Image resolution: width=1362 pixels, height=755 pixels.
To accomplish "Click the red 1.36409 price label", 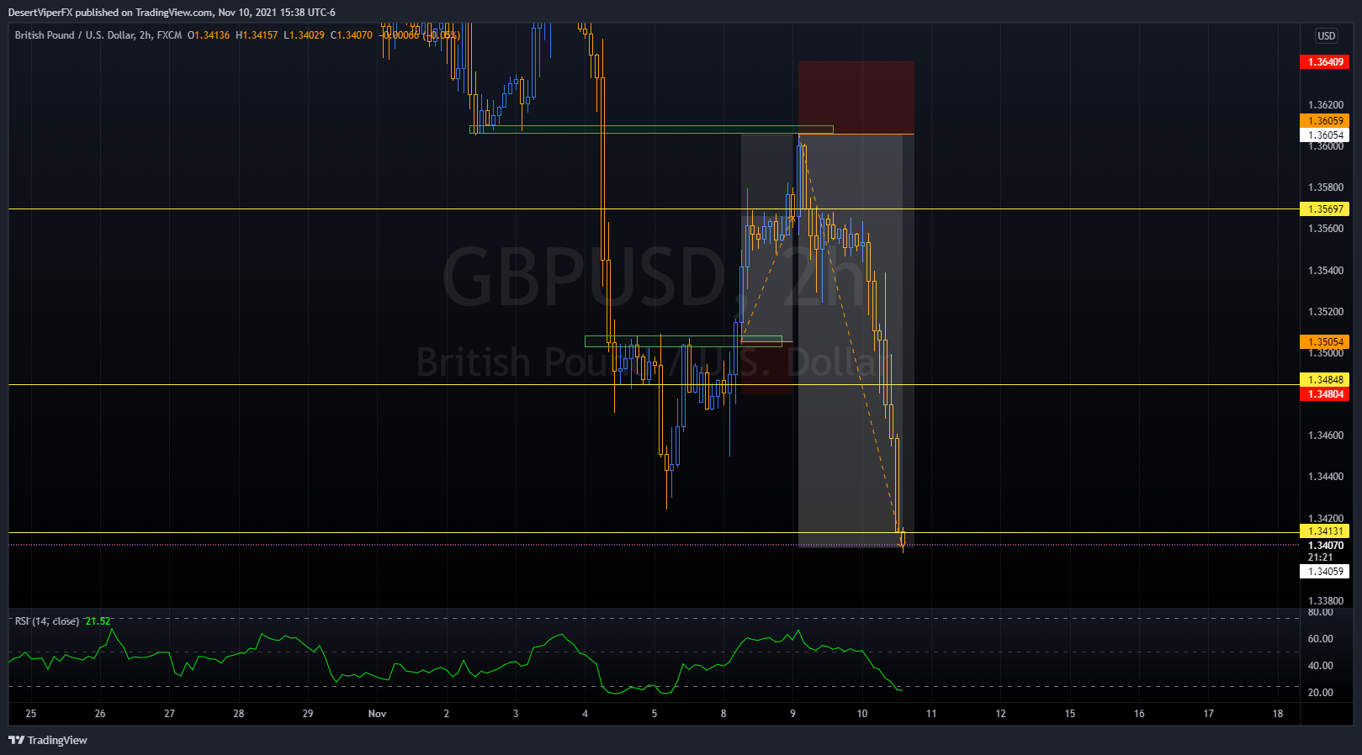I will [1325, 62].
